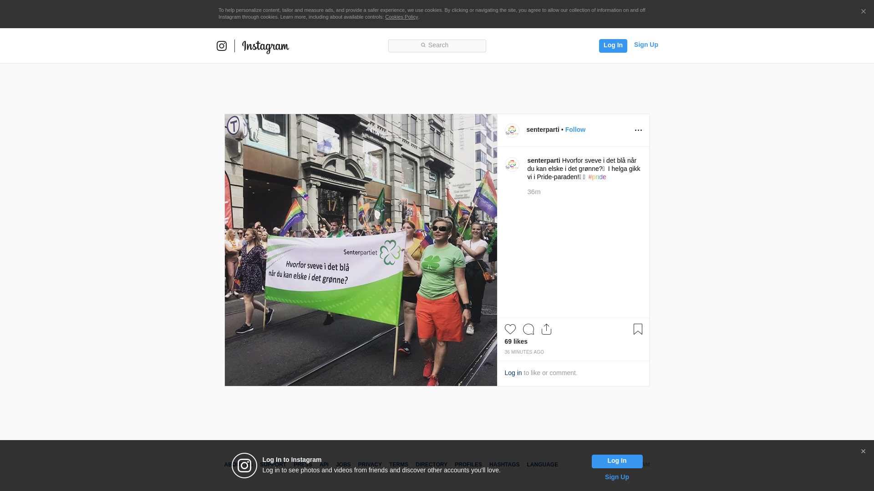Click the Instagram camera glyph in header
The width and height of the screenshot is (874, 491).
(x=222, y=46)
